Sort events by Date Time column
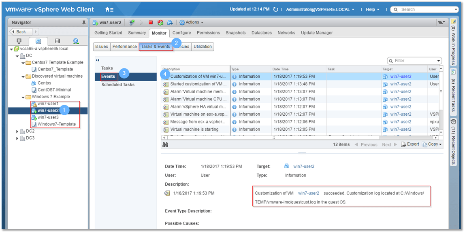 (299, 69)
